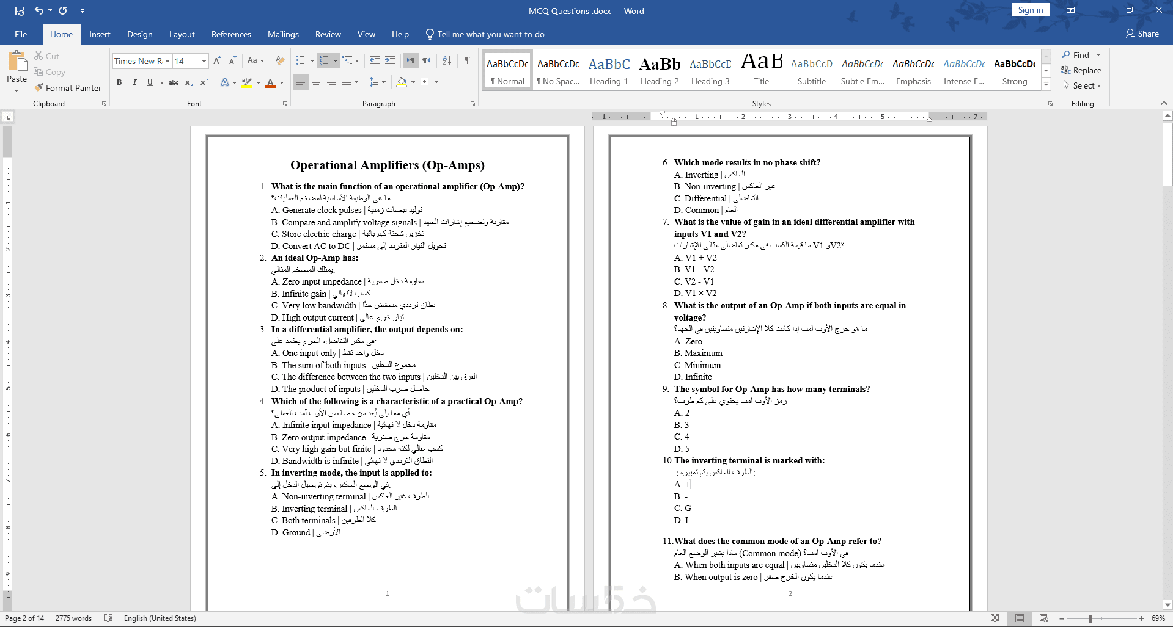Switch to Web Layout view

pyautogui.click(x=1043, y=618)
